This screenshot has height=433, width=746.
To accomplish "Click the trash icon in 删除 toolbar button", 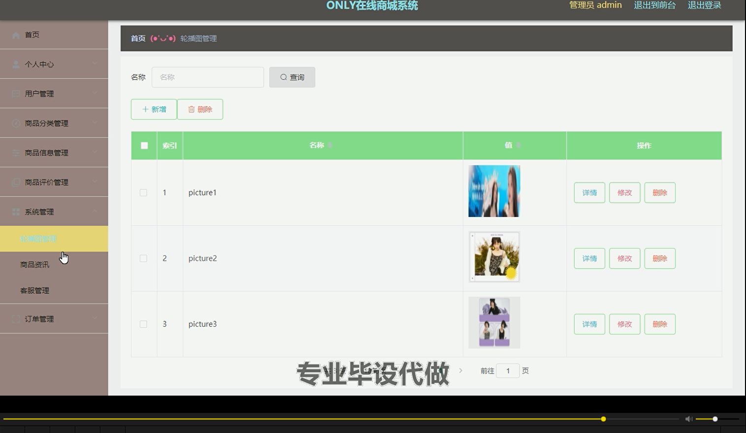I will 191,109.
